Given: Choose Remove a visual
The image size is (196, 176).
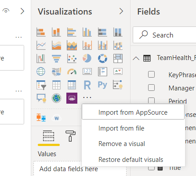Looking at the screenshot, I should click(133, 144).
